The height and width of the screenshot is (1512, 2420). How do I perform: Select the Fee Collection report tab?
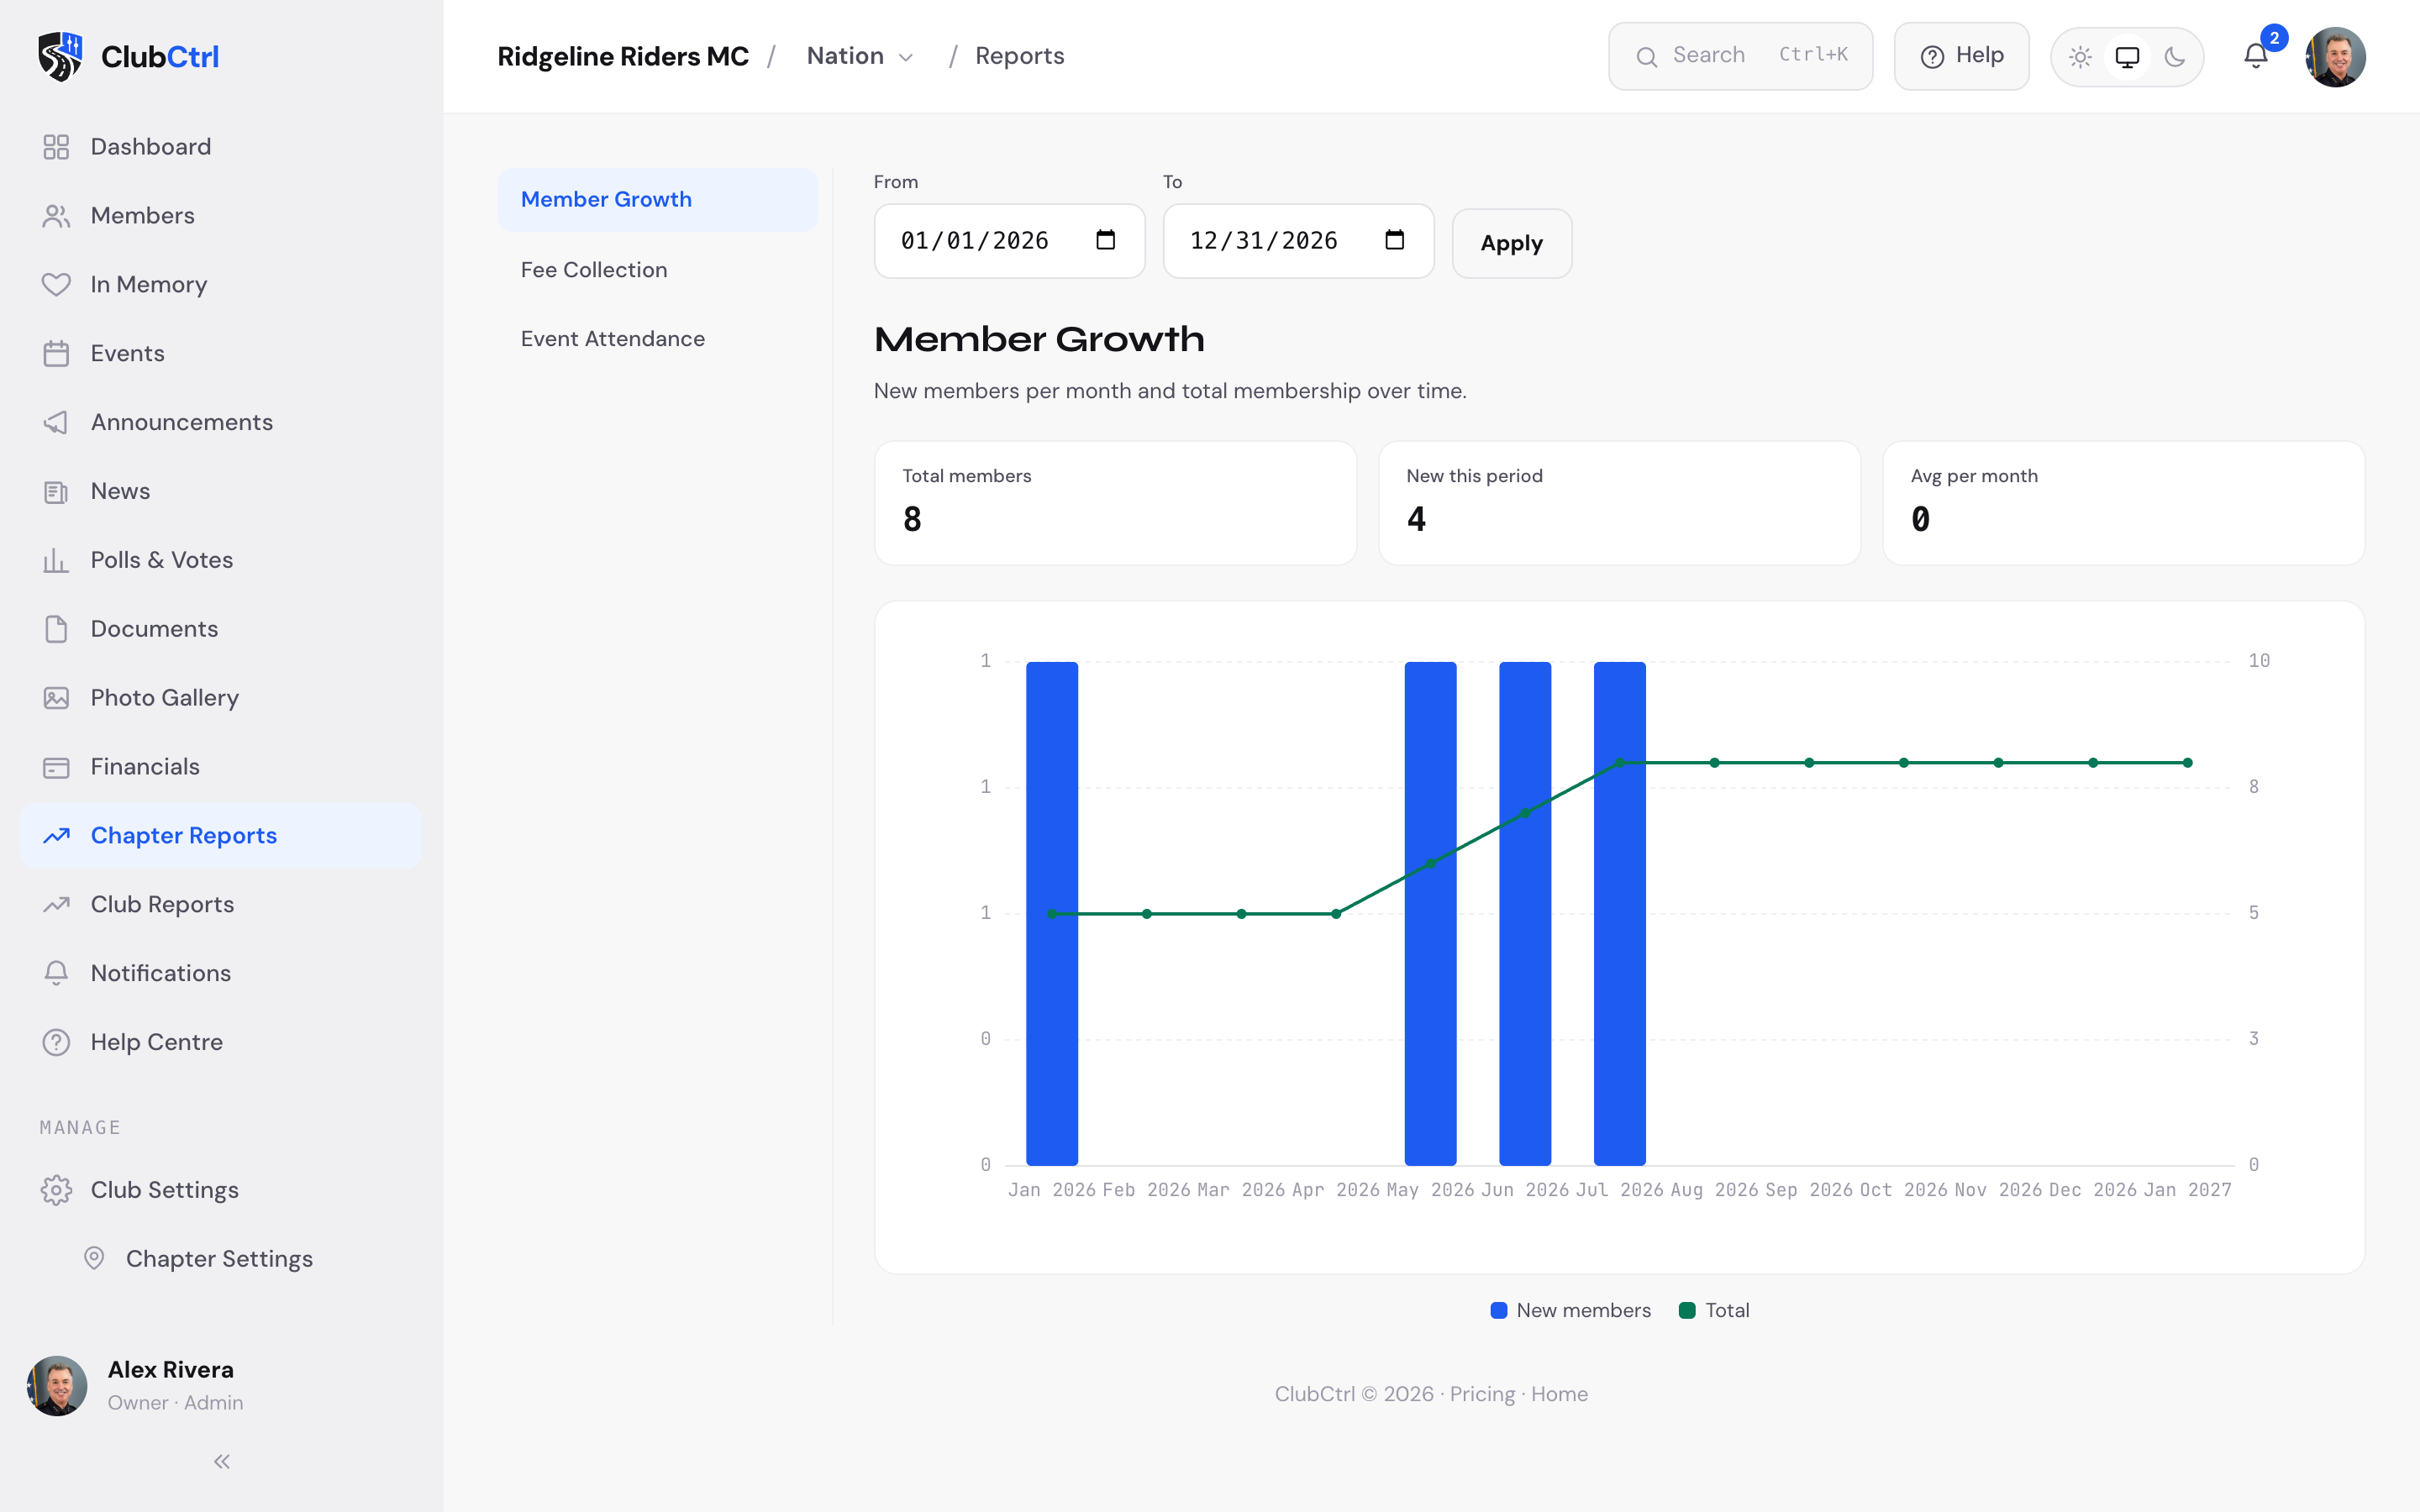point(657,270)
